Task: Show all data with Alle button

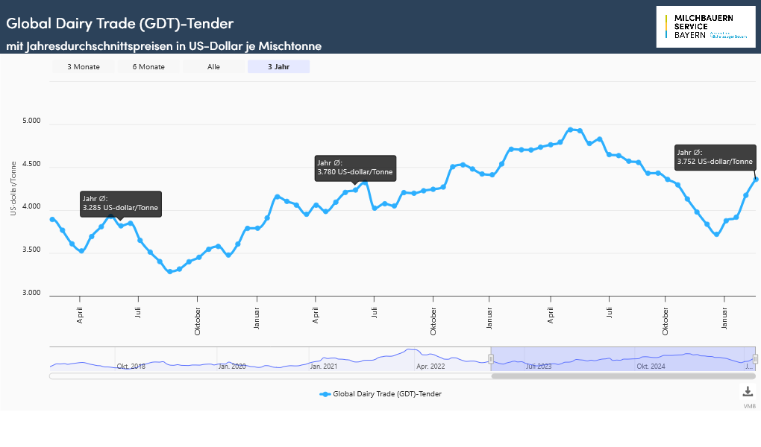Action: pos(213,67)
